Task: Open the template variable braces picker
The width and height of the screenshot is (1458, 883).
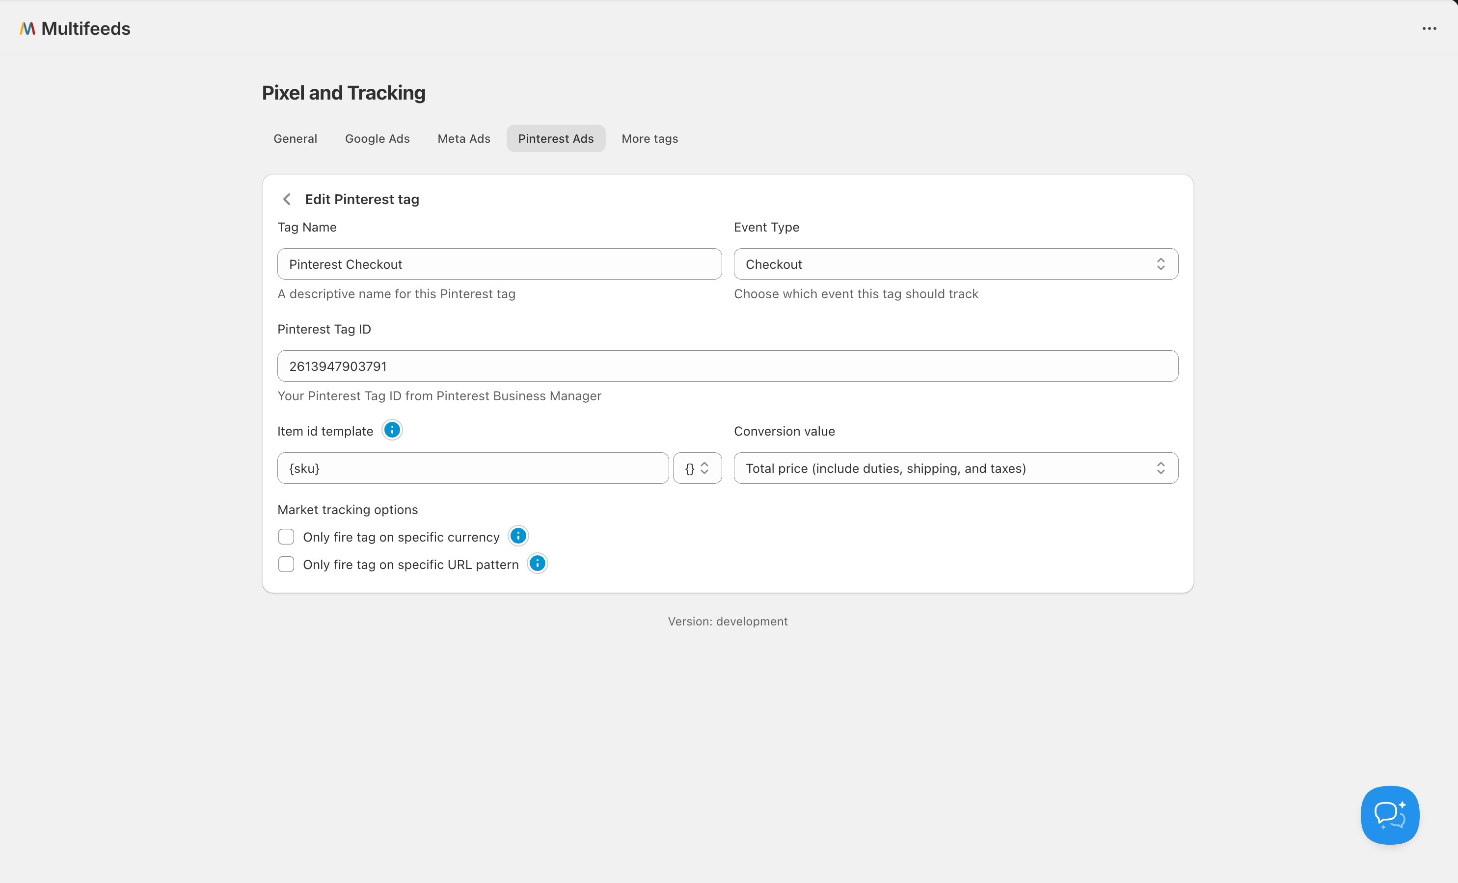Action: point(697,468)
